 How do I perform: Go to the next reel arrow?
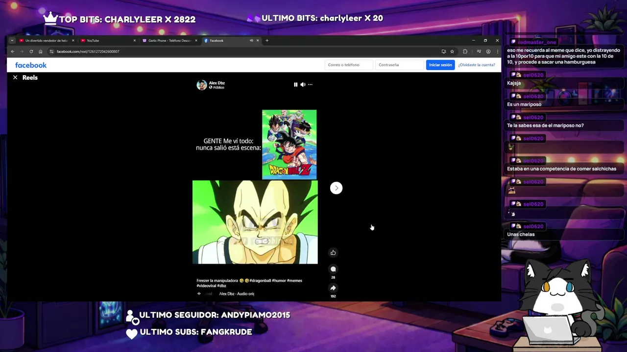tap(336, 188)
